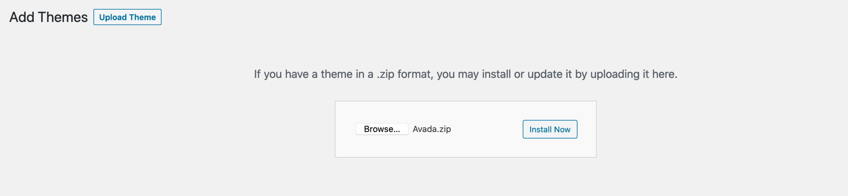The image size is (848, 196).
Task: Select the Browse... control on the upload form
Action: pos(382,129)
